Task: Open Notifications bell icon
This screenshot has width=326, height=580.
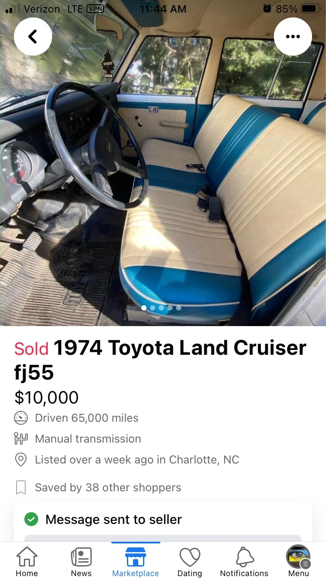Action: [x=244, y=557]
